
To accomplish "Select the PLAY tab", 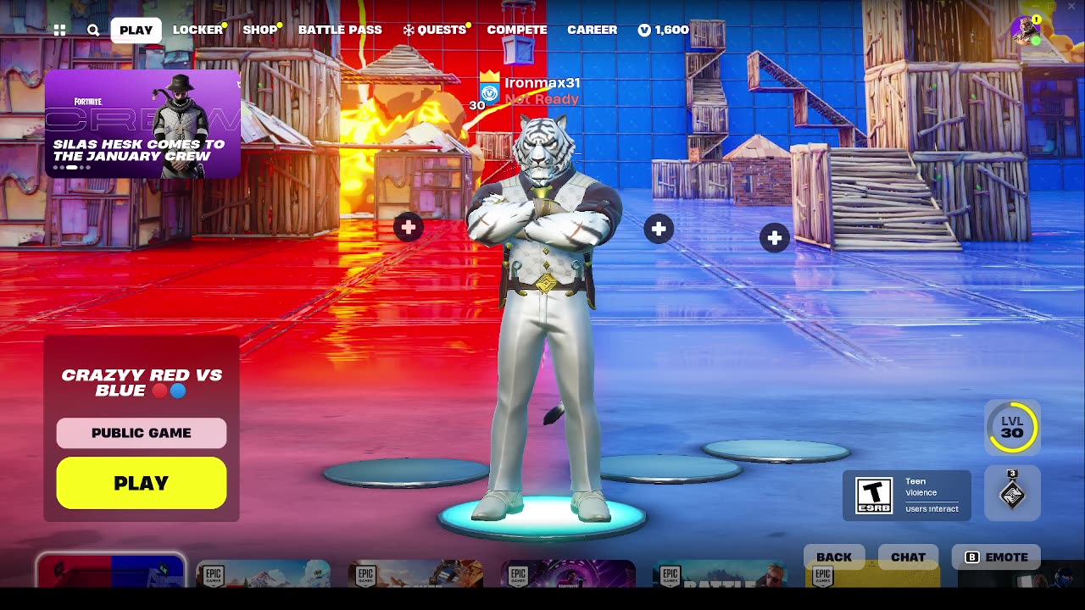I will tap(136, 30).
